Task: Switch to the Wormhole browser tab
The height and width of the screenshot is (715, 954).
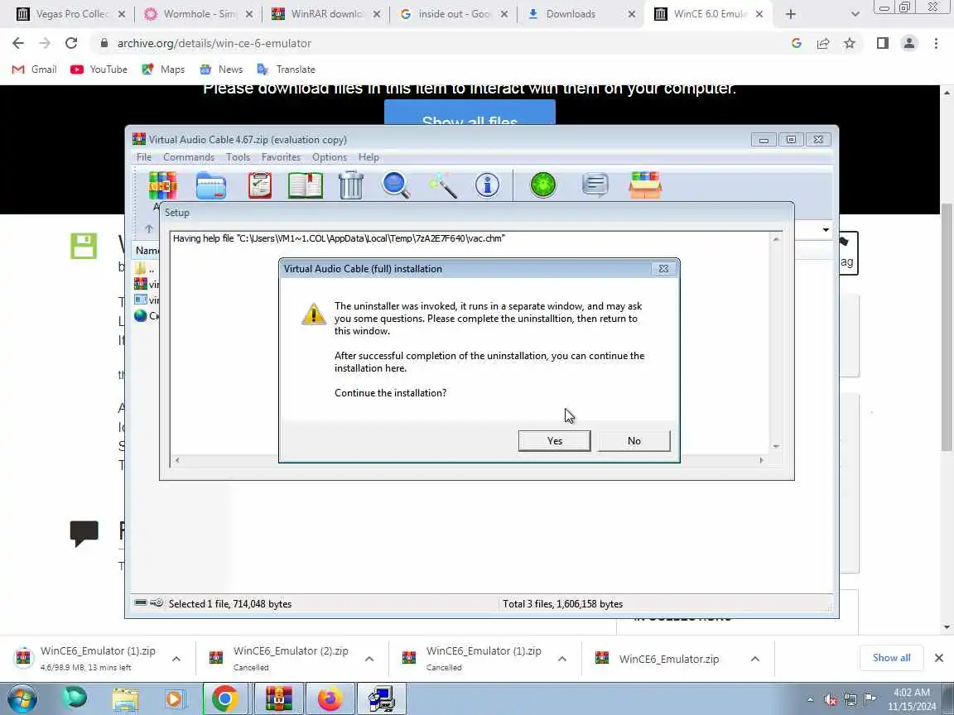Action: coord(198,14)
